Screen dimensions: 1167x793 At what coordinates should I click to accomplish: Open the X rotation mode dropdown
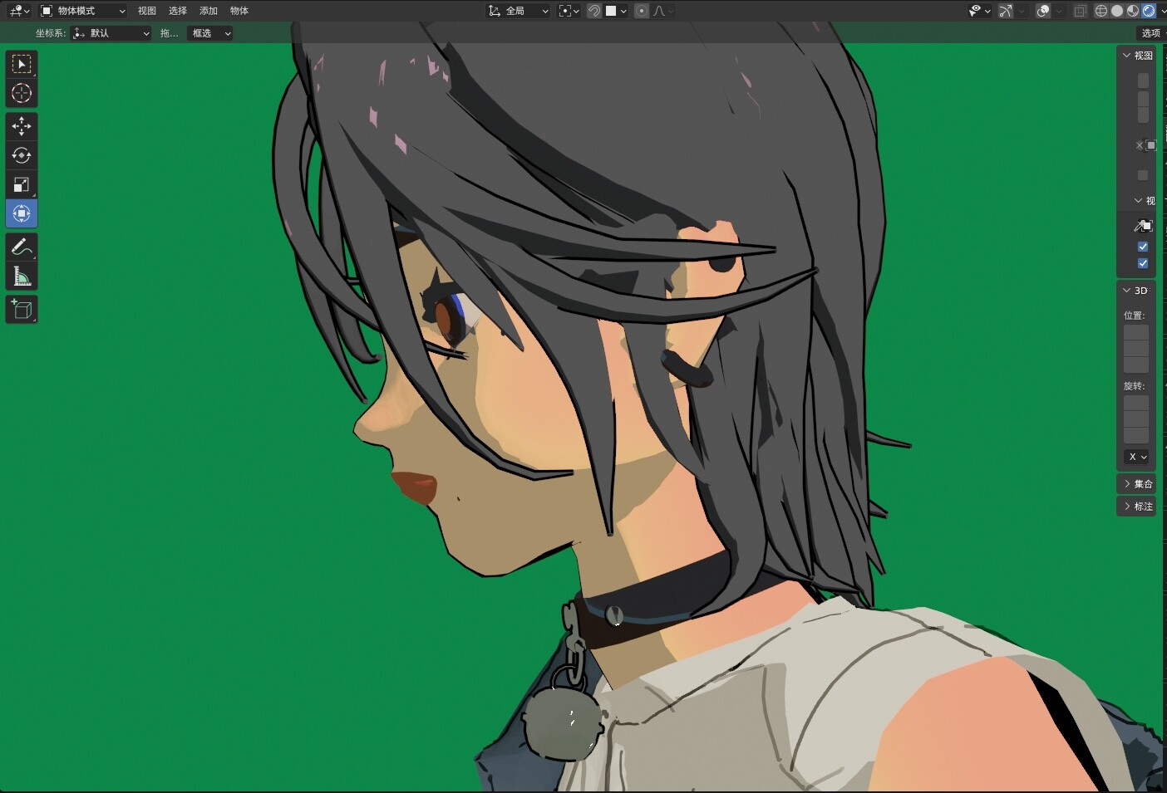point(1136,457)
